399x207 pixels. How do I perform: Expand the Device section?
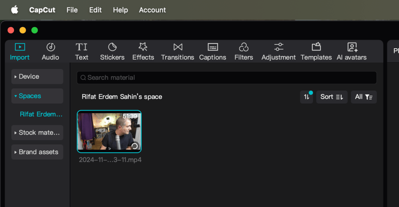pos(37,76)
